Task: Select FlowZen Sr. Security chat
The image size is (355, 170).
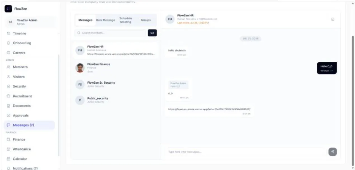Action: coord(116,84)
